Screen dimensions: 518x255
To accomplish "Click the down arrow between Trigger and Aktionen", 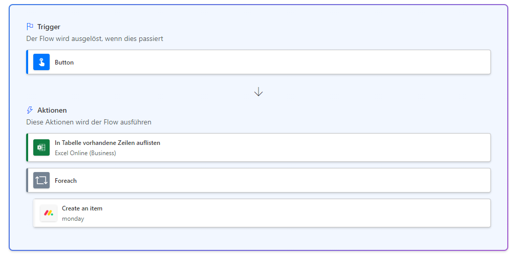I will 258,92.
